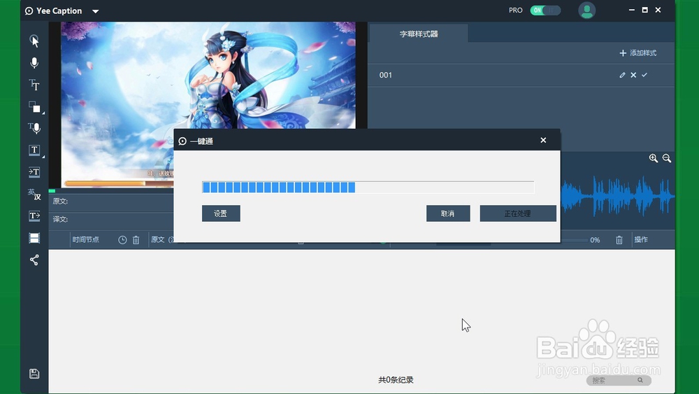Click the audio waveform display
Viewport: 699px width, 394px height.
(617, 197)
